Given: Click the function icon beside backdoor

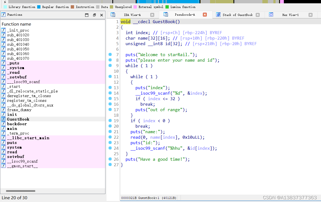Looking at the screenshot, I should [3, 124].
